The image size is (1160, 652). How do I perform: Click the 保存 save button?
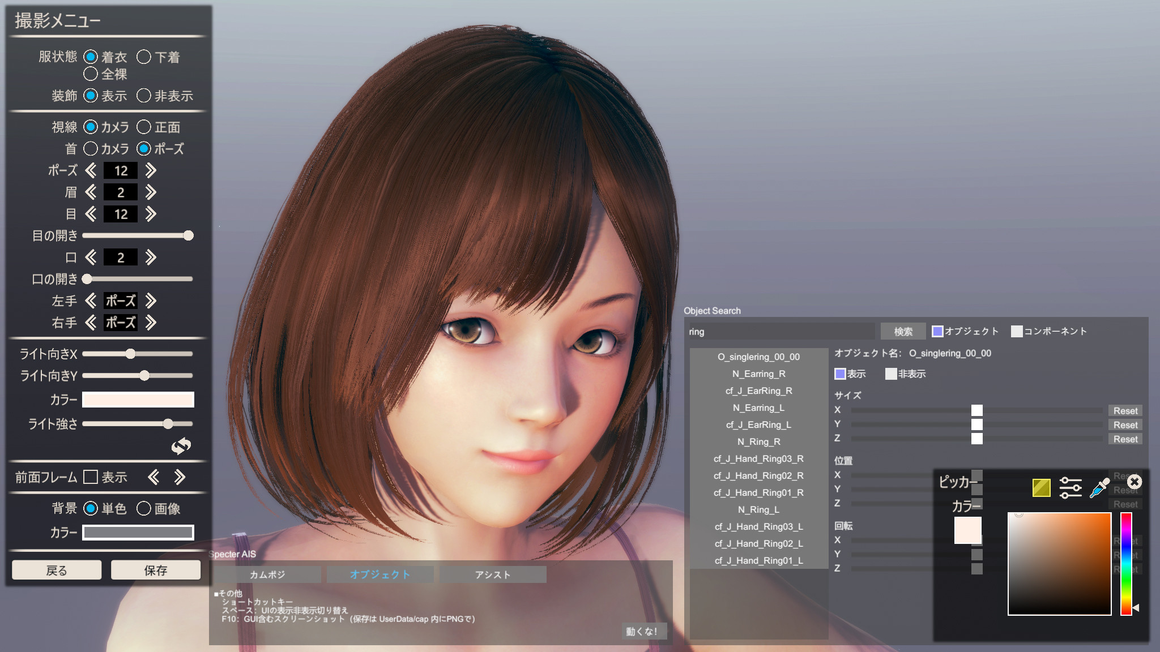point(155,570)
